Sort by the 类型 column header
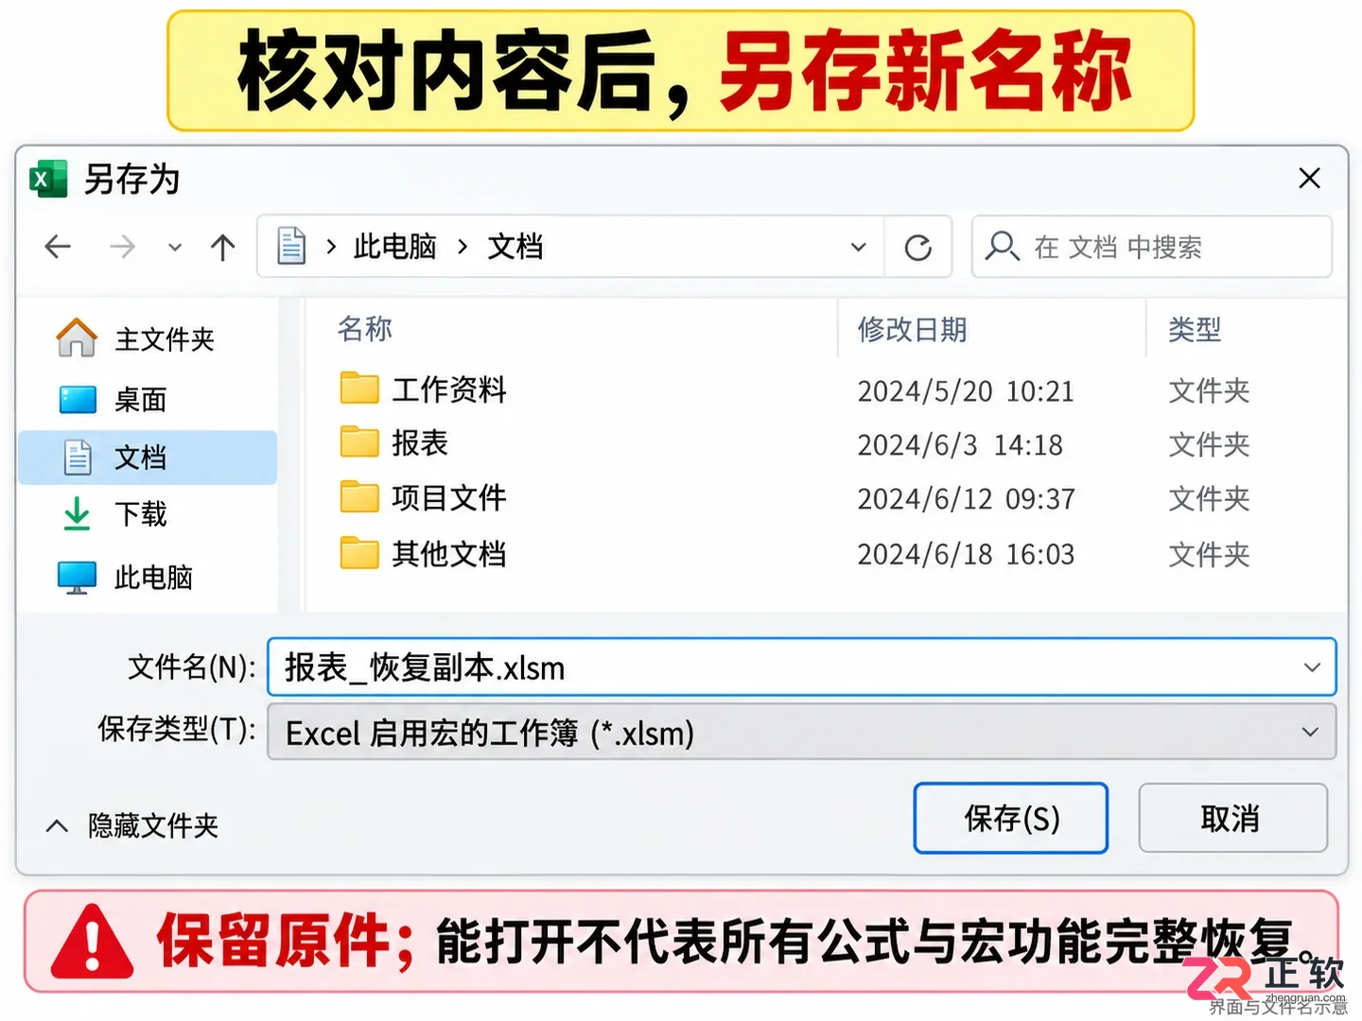Viewport: 1362px width, 1021px height. tap(1195, 329)
